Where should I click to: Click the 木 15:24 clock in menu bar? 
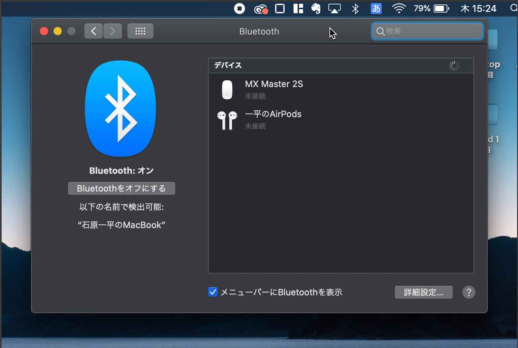click(x=478, y=8)
